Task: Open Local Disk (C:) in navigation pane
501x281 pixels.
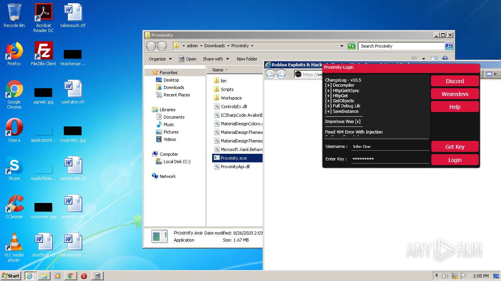Action: (x=177, y=162)
